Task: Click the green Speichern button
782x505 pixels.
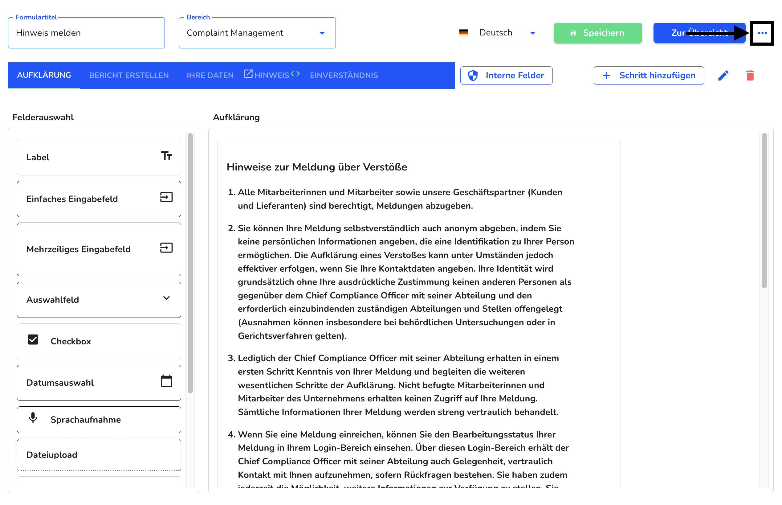Action: click(x=597, y=33)
